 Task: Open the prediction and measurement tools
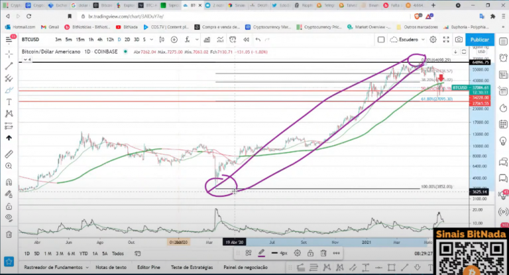tap(9, 126)
